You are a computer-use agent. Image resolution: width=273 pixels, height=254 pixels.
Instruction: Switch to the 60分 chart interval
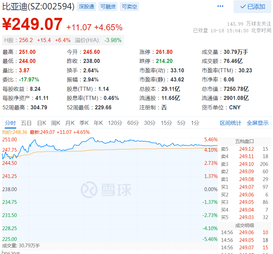coord(133,123)
